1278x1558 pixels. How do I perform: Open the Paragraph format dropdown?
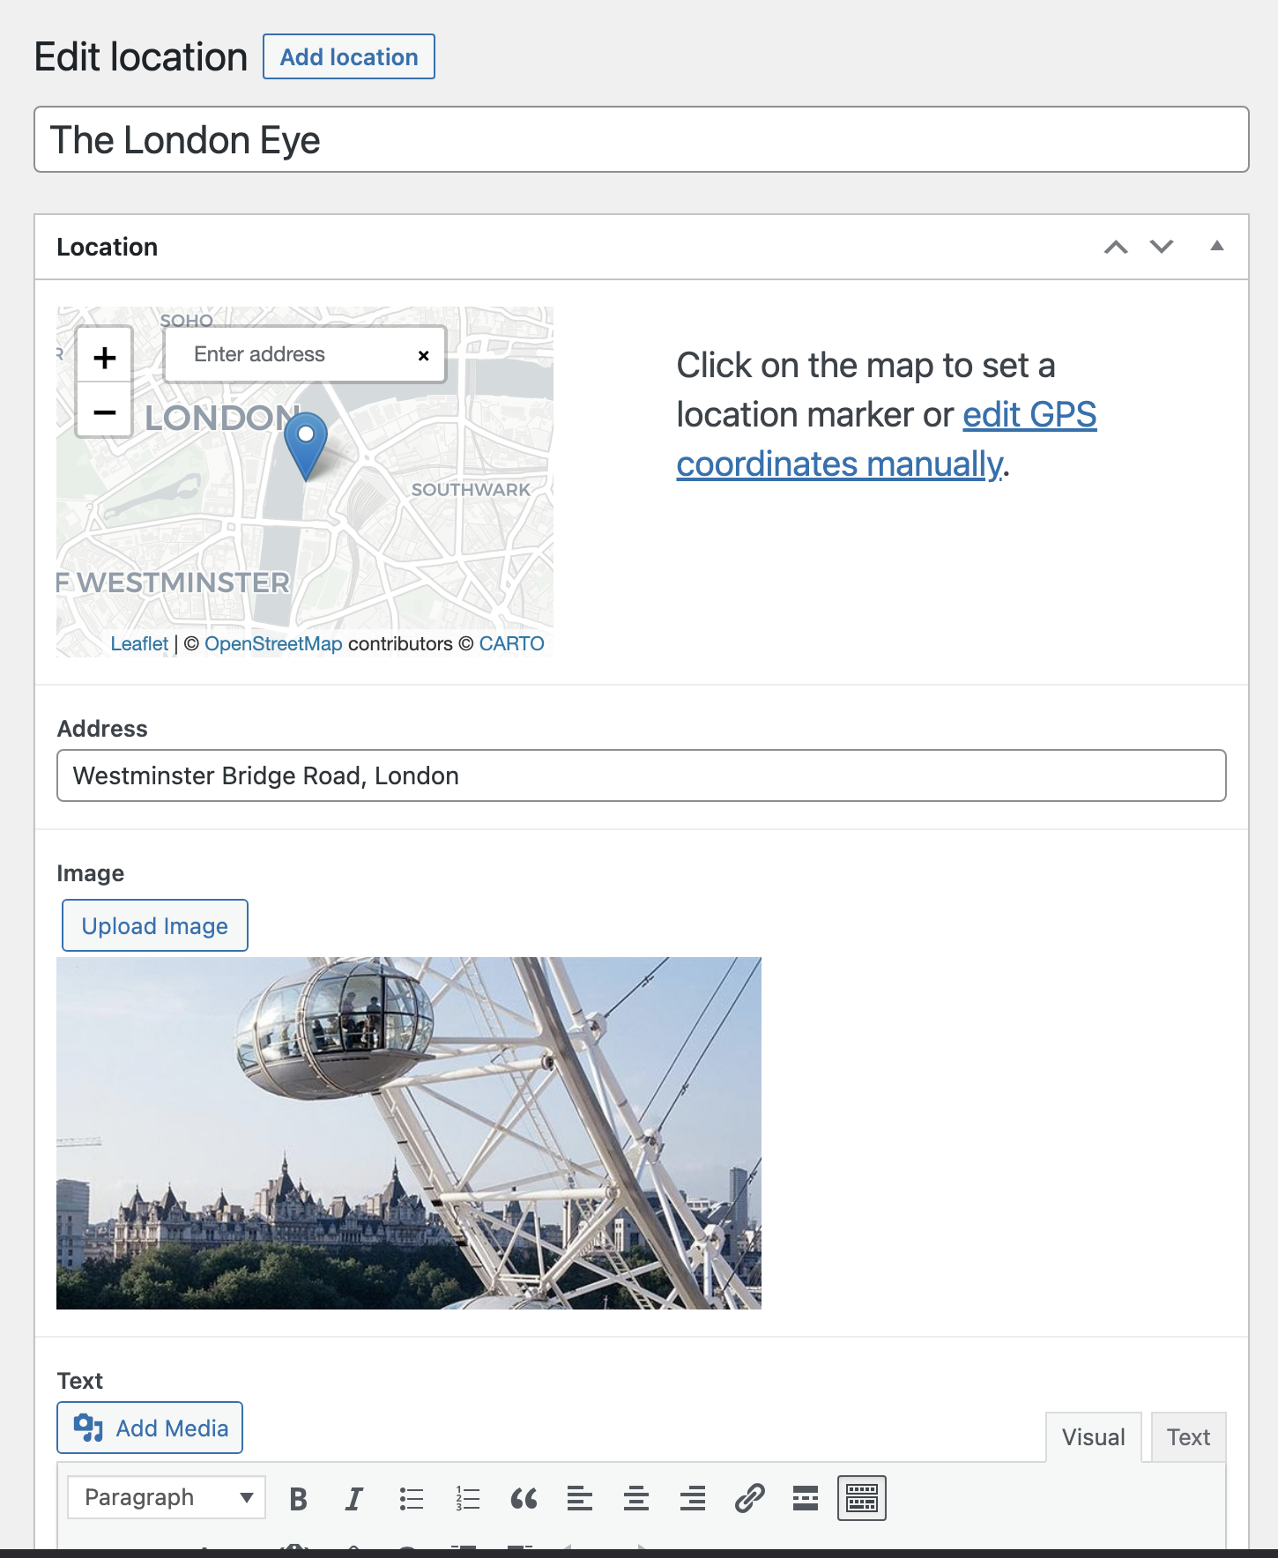[x=167, y=1497]
